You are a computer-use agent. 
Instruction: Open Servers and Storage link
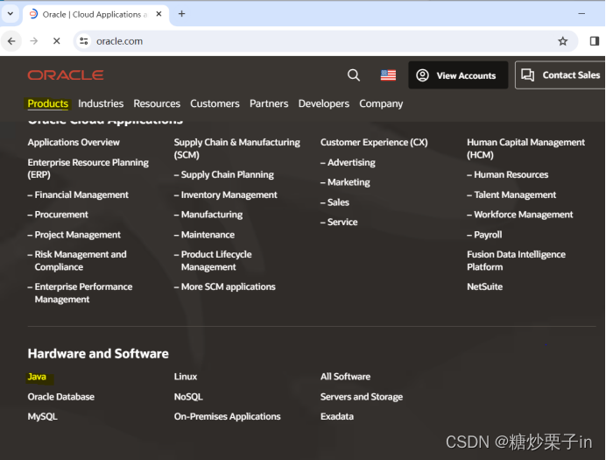click(x=362, y=397)
